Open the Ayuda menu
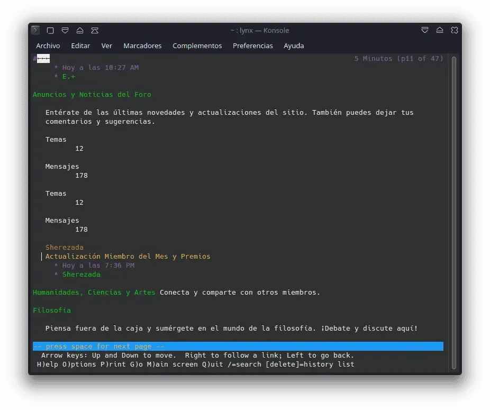 (294, 45)
